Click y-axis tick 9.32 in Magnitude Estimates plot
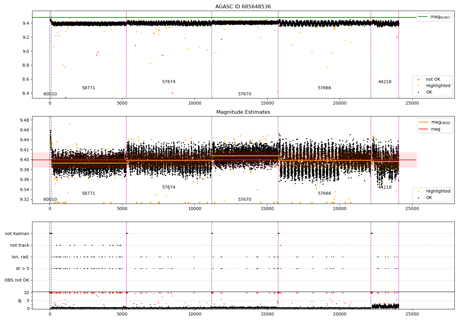459x321 pixels. coord(24,199)
